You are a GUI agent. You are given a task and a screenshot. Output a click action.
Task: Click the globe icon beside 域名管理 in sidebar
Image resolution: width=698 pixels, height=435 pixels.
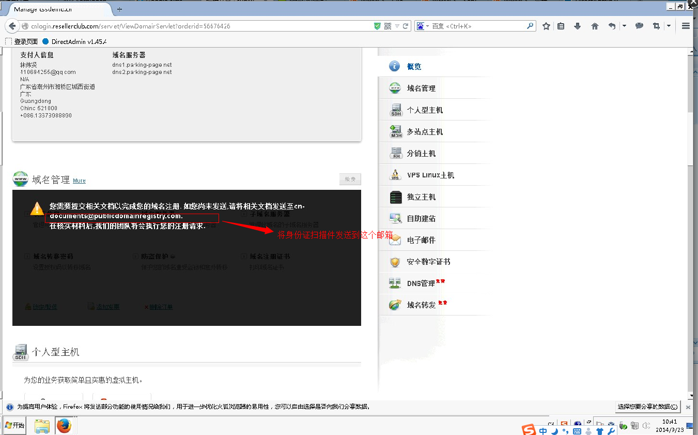click(x=395, y=88)
